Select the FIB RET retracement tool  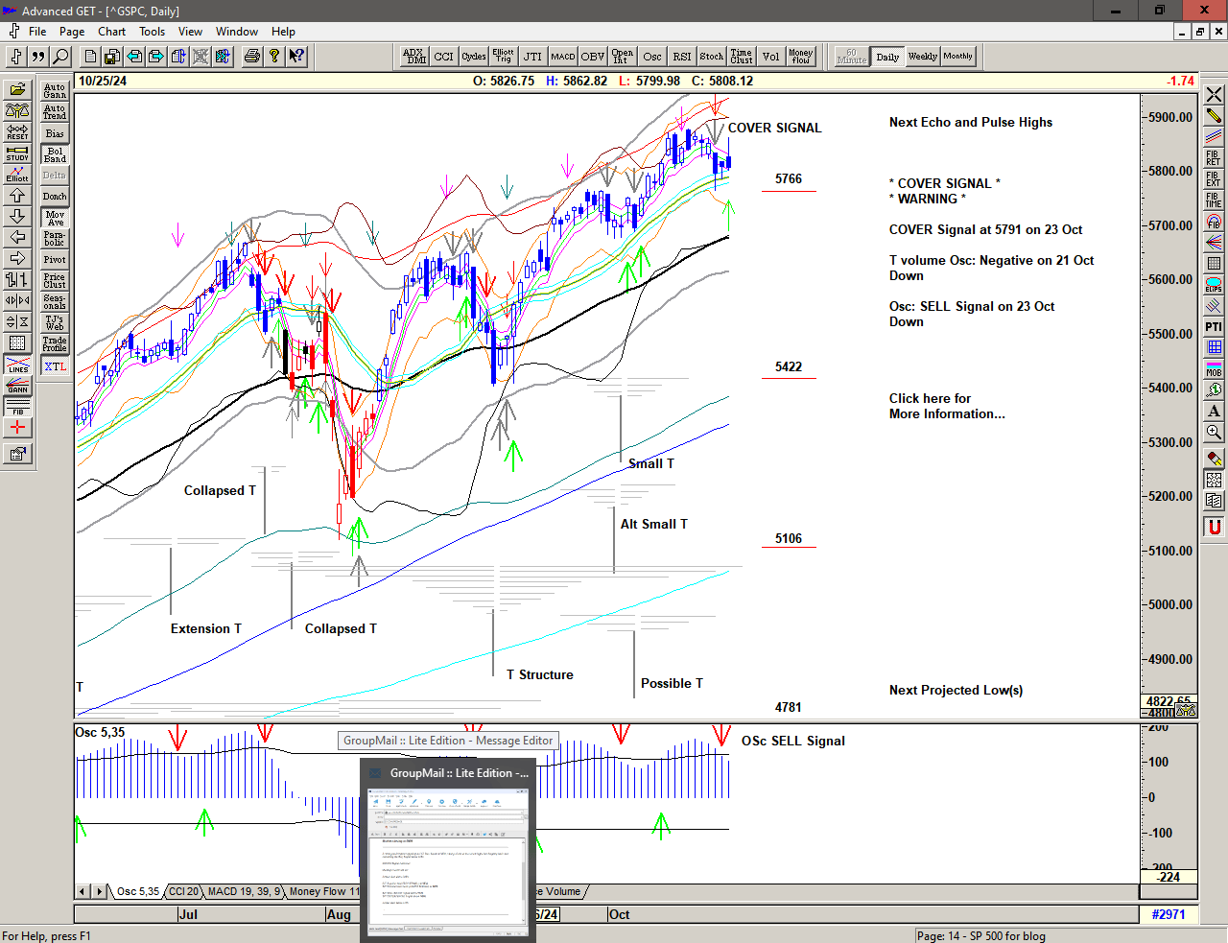click(1214, 158)
